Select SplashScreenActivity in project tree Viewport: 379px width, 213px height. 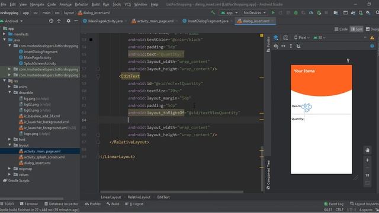pyautogui.click(x=40, y=63)
